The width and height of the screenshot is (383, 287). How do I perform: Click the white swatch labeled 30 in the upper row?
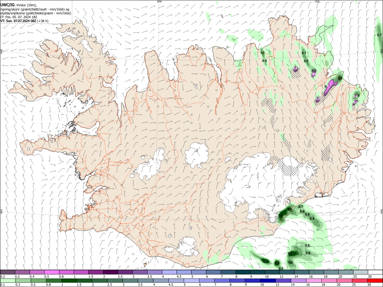(375, 272)
